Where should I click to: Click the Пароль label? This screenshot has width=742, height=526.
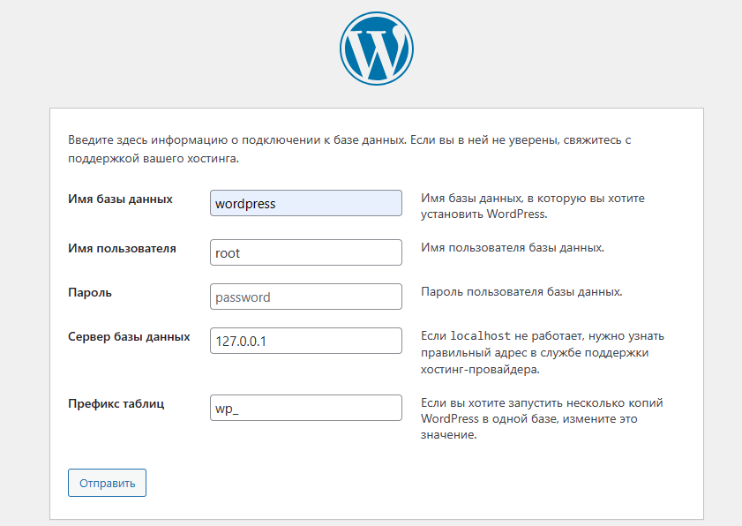[x=90, y=293]
